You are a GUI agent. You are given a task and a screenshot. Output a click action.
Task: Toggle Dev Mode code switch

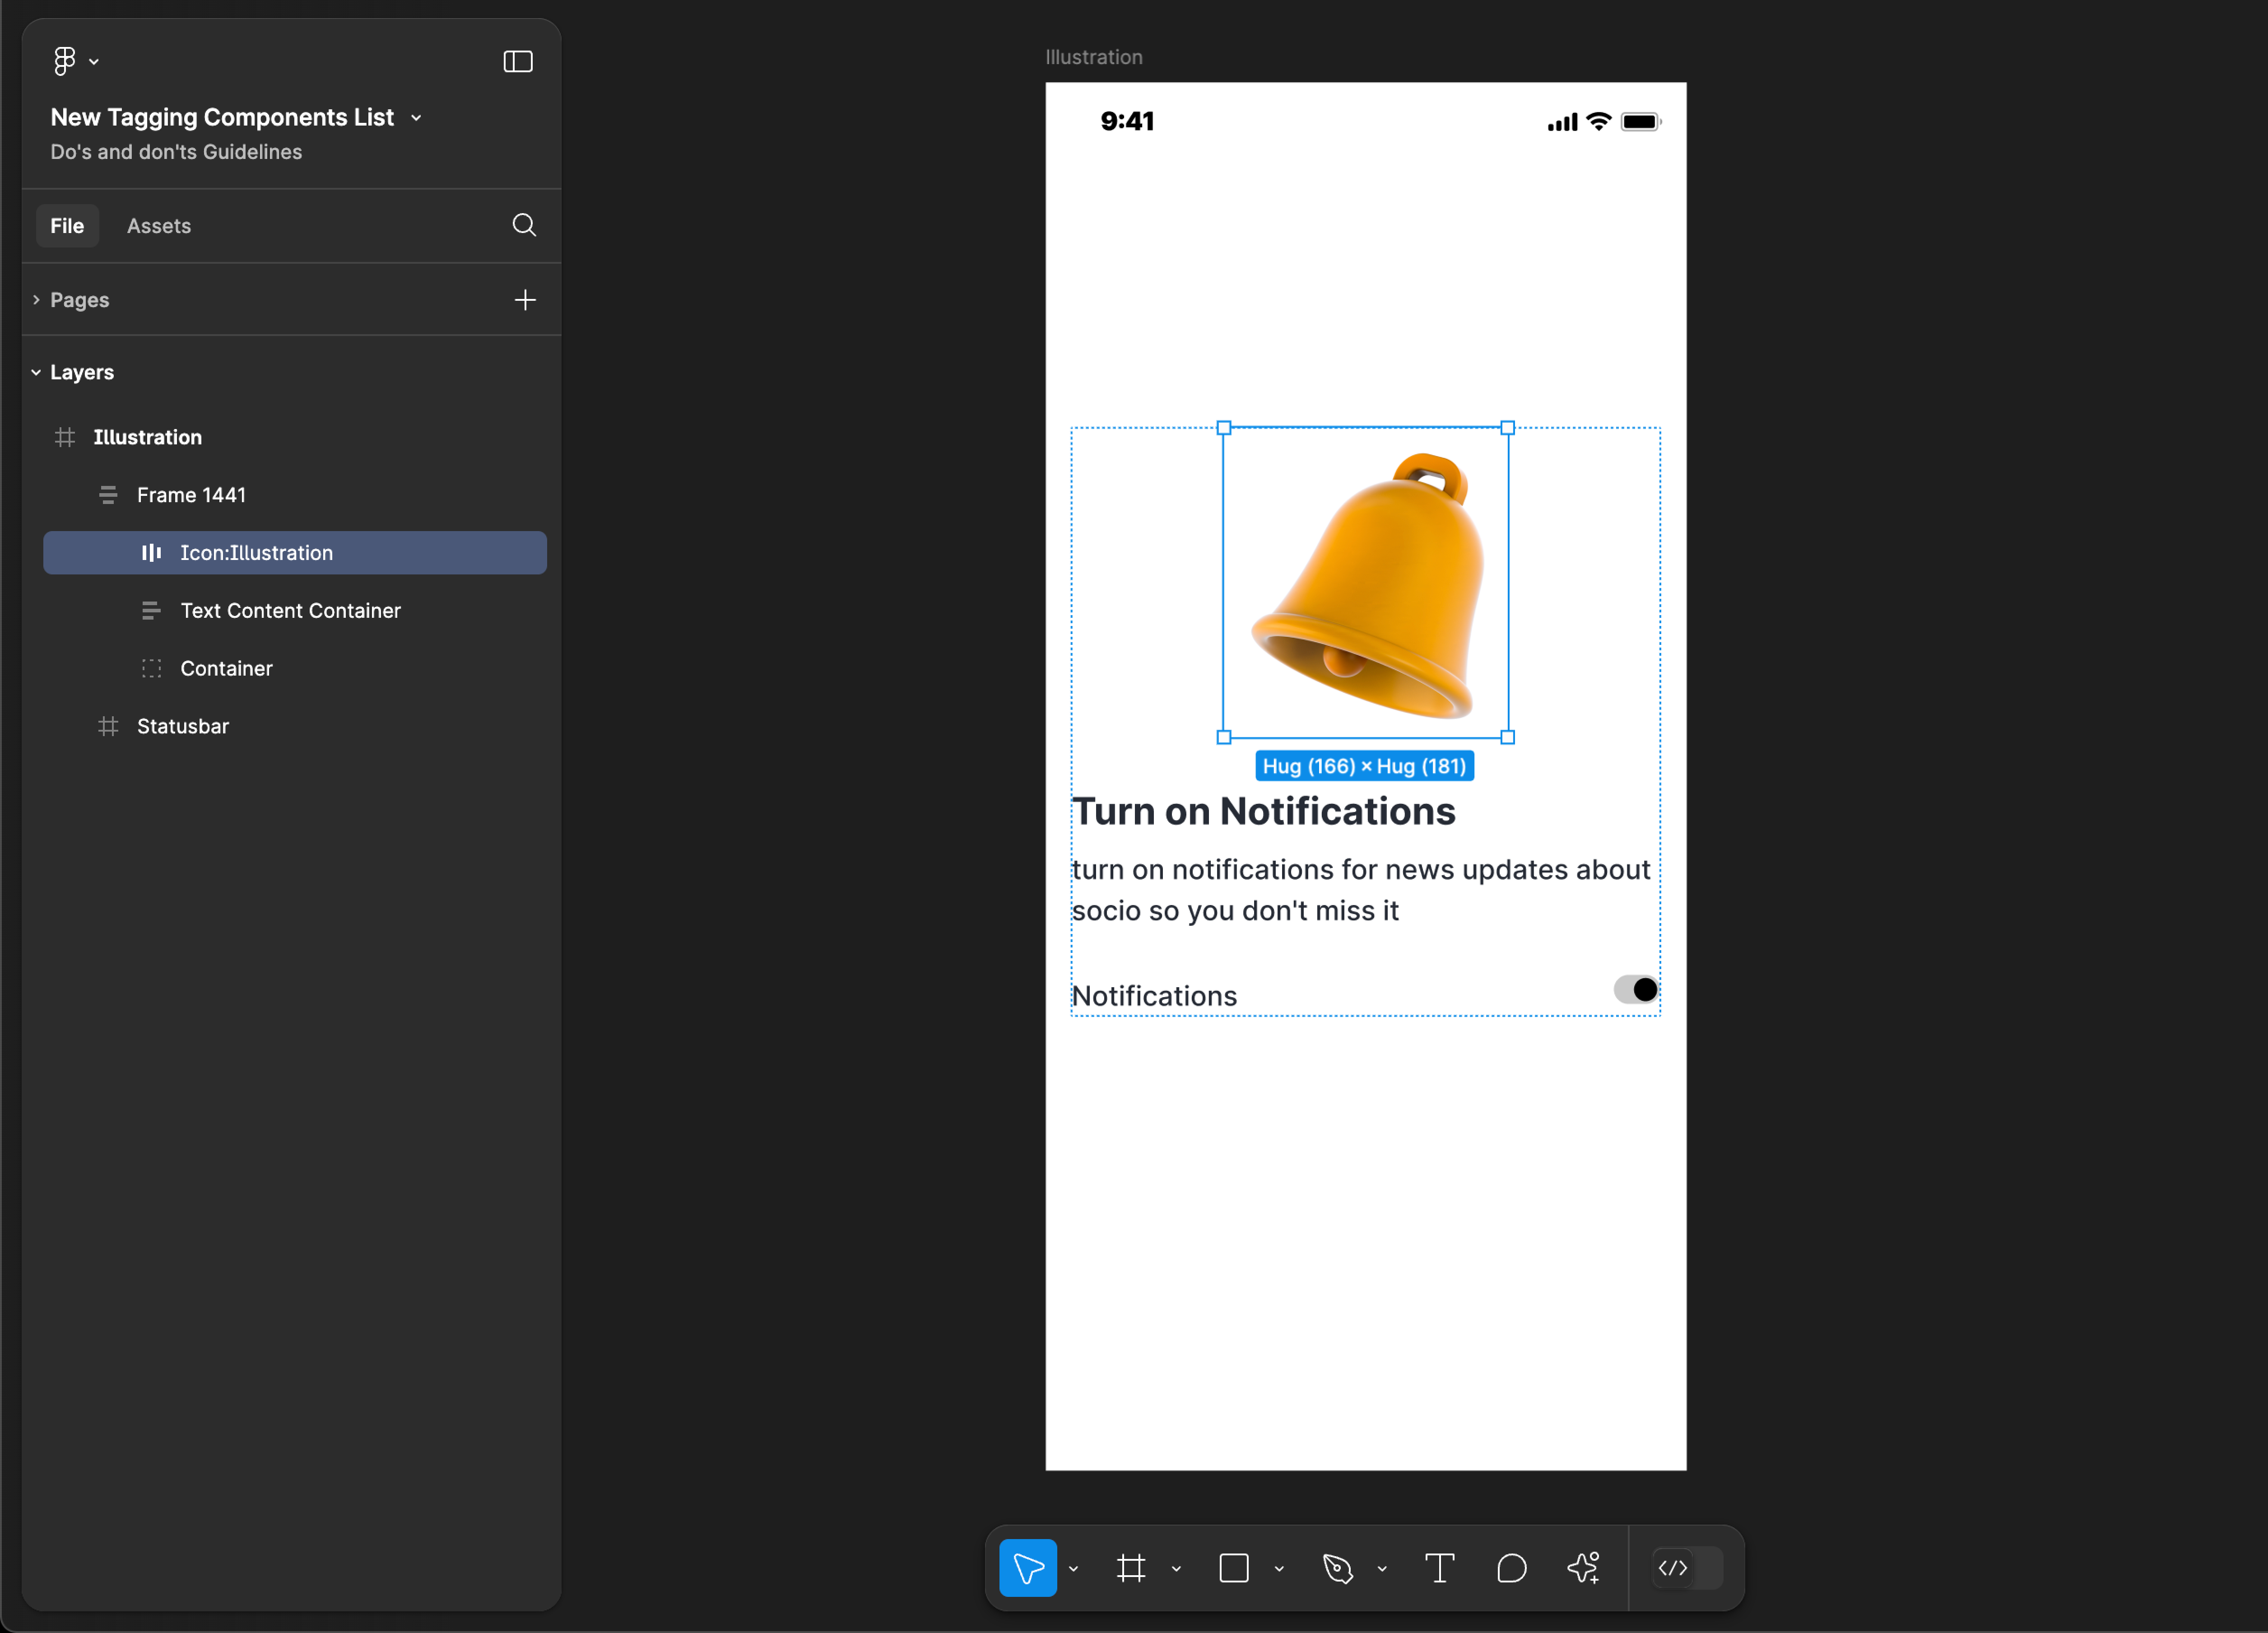pos(1688,1568)
